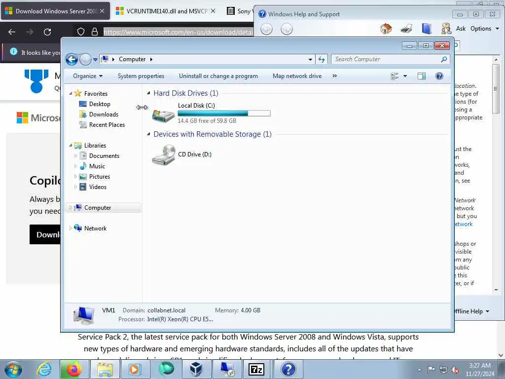Click the Help and Support taskbar icon
The width and height of the screenshot is (505, 379).
(288, 369)
